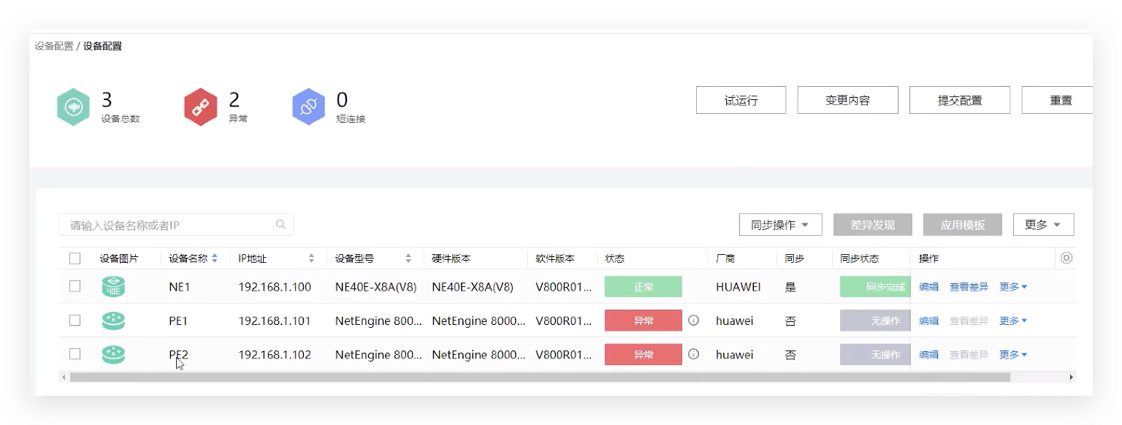
Task: Click the 重置 button
Action: [x=1058, y=100]
